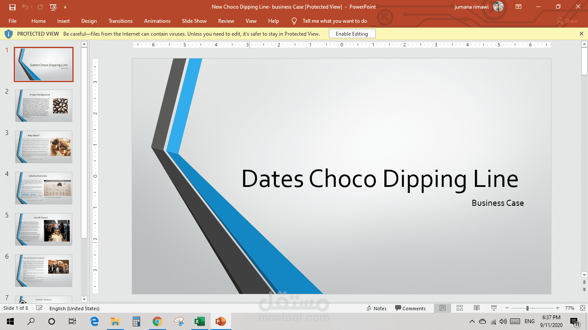Click the Protected View shield icon
Screen dimensions: 588x330
pos(9,34)
